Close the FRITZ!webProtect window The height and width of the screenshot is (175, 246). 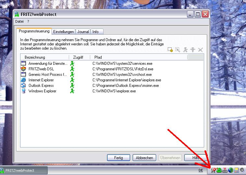(205, 14)
